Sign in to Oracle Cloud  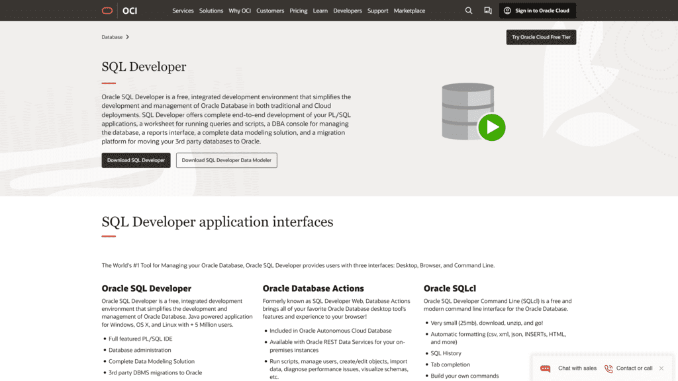(538, 11)
